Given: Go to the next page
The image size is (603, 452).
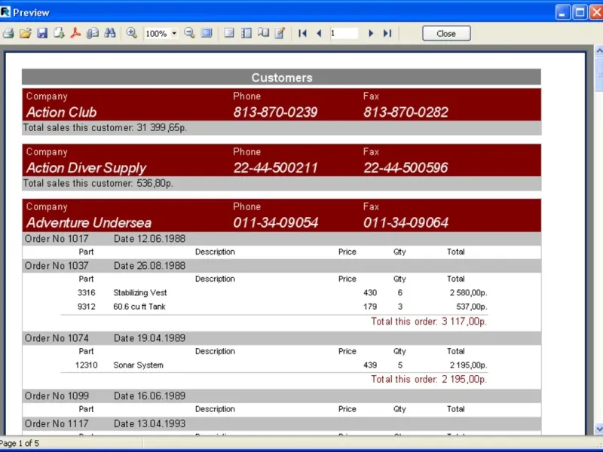Looking at the screenshot, I should pyautogui.click(x=370, y=33).
